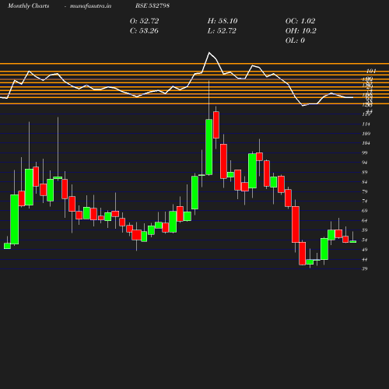Click the 79 price axis label

(x=365, y=191)
